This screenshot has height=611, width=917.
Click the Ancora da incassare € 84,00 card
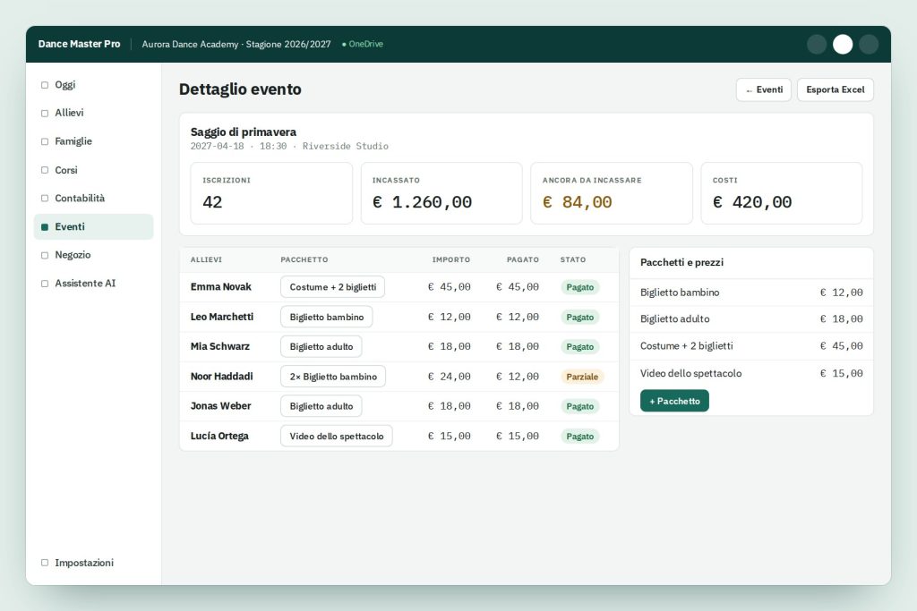coord(612,193)
